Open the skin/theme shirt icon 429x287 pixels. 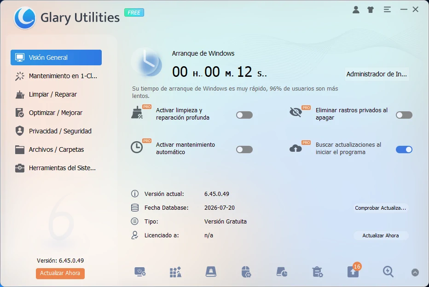click(x=371, y=10)
